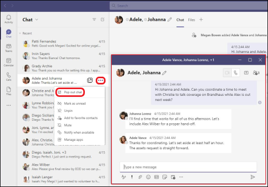Click the new chat compose icon
The image size is (268, 187).
(x=102, y=19)
